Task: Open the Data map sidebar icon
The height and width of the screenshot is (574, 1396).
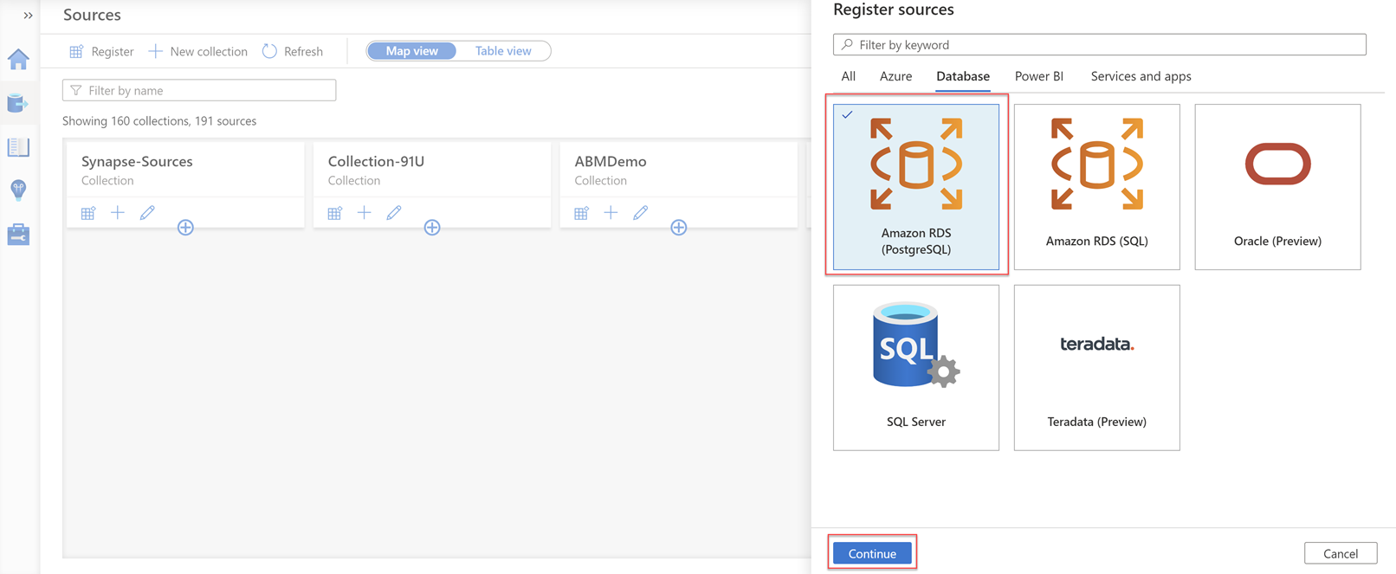Action: click(18, 103)
